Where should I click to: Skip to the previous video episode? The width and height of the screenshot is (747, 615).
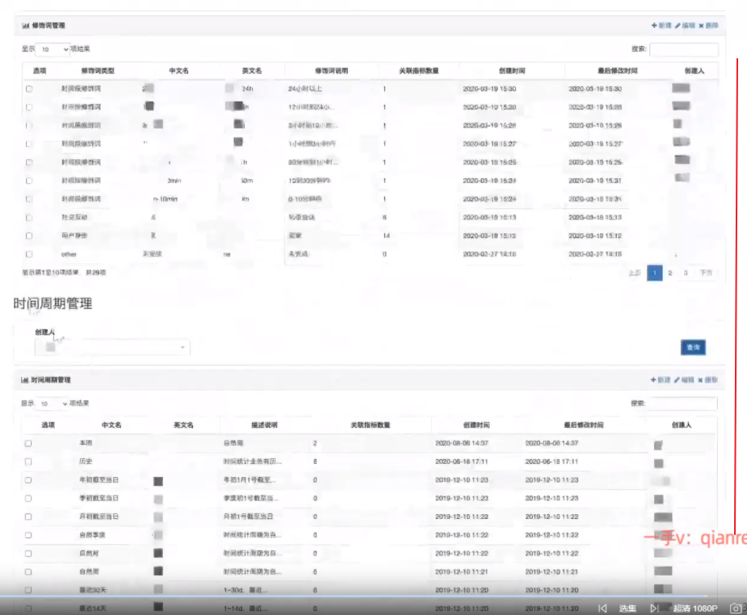coord(602,609)
